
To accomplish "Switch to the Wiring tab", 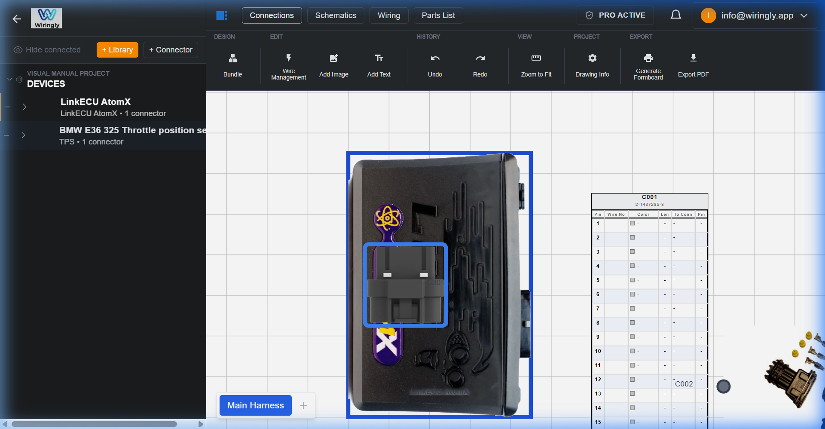I will pyautogui.click(x=389, y=15).
